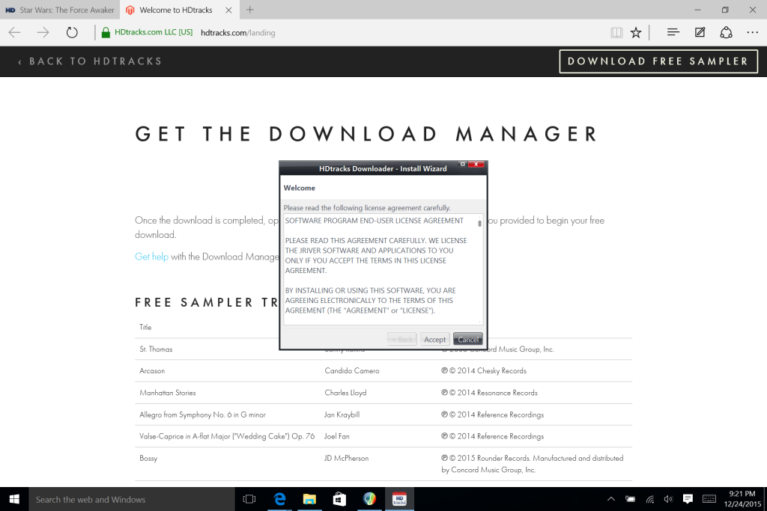The width and height of the screenshot is (767, 511).
Task: Close the Welcome to HDtracks tab
Action: click(x=228, y=10)
